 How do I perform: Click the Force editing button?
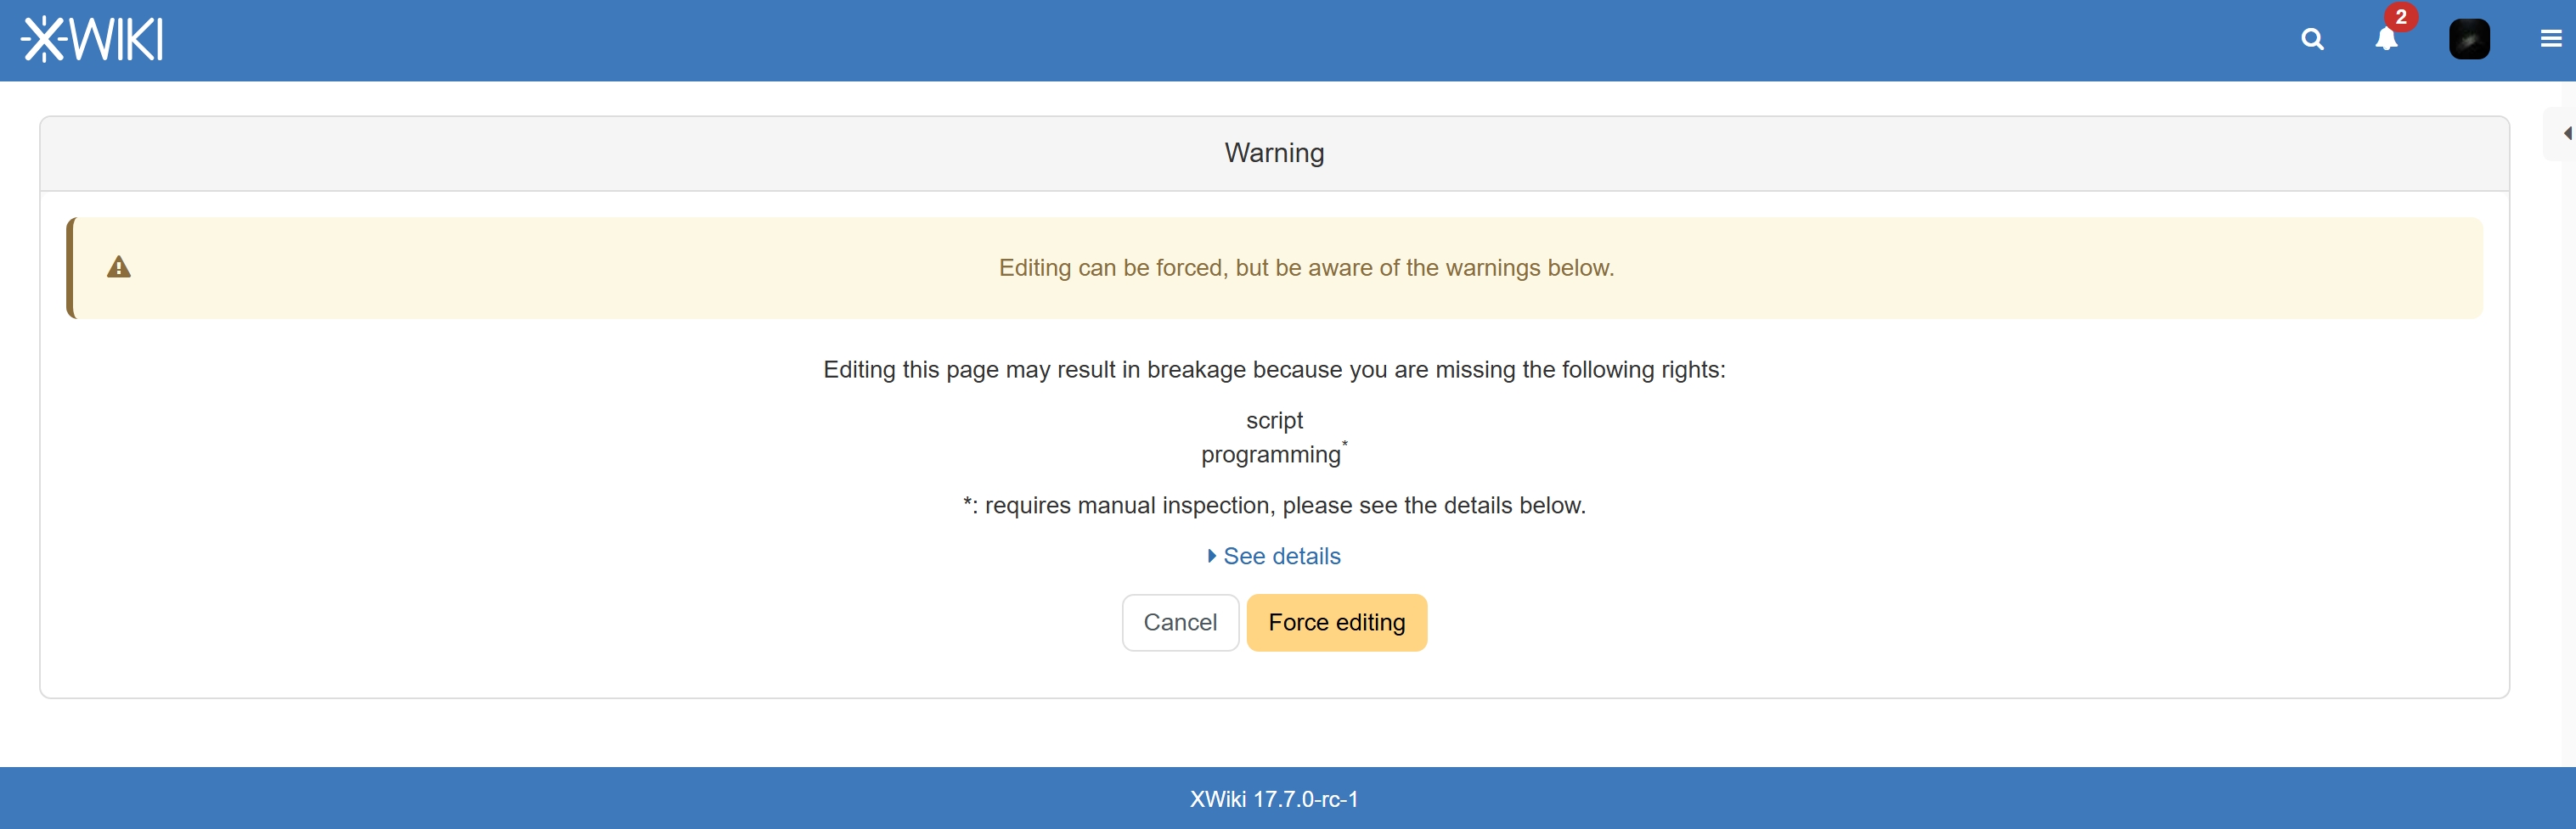[x=1336, y=622]
